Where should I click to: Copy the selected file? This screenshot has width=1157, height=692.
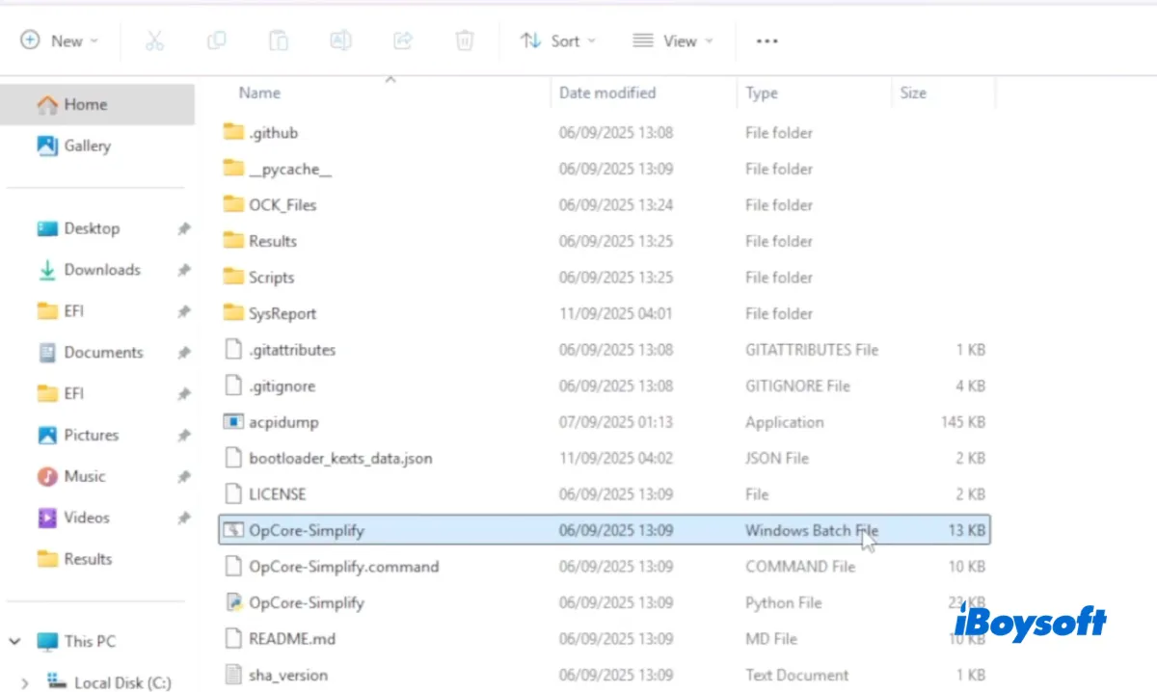pos(216,40)
